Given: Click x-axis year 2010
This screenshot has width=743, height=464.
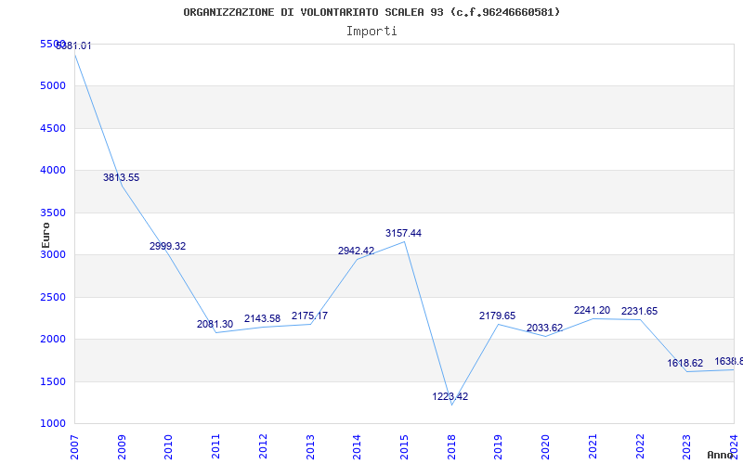Looking at the screenshot, I should coord(169,447).
